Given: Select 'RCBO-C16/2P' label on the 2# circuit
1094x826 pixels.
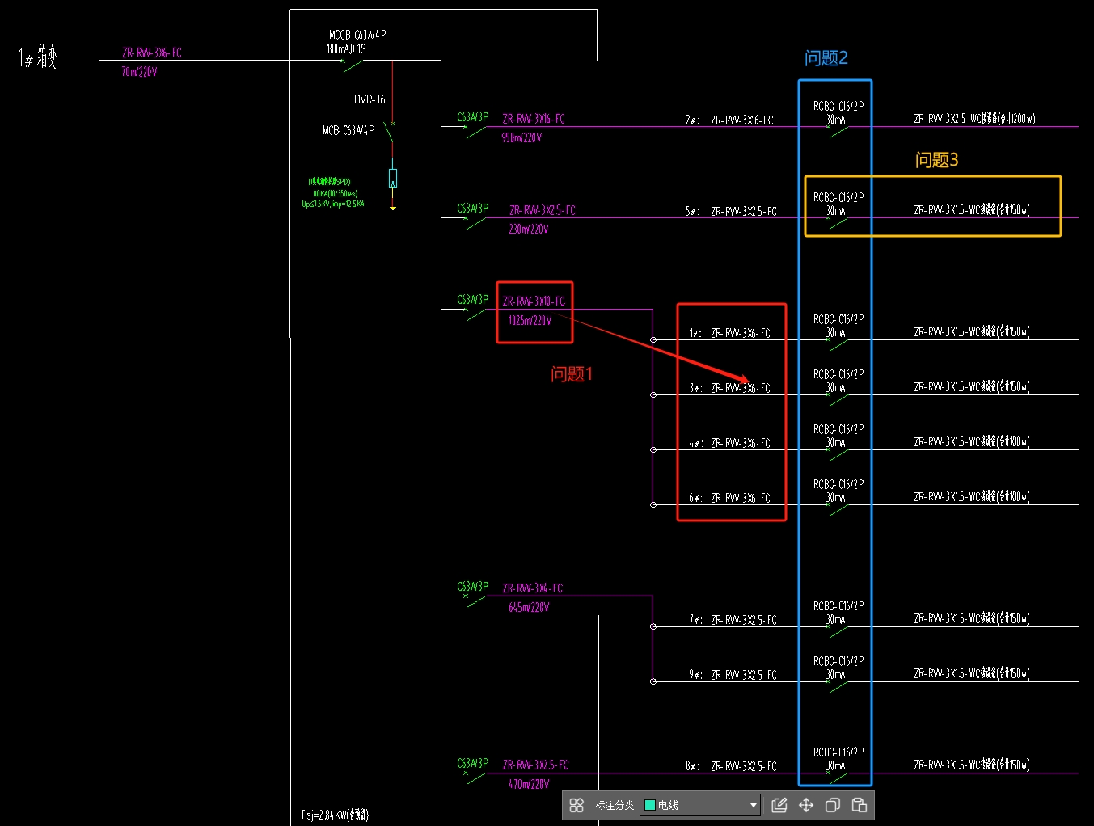Looking at the screenshot, I should [838, 106].
